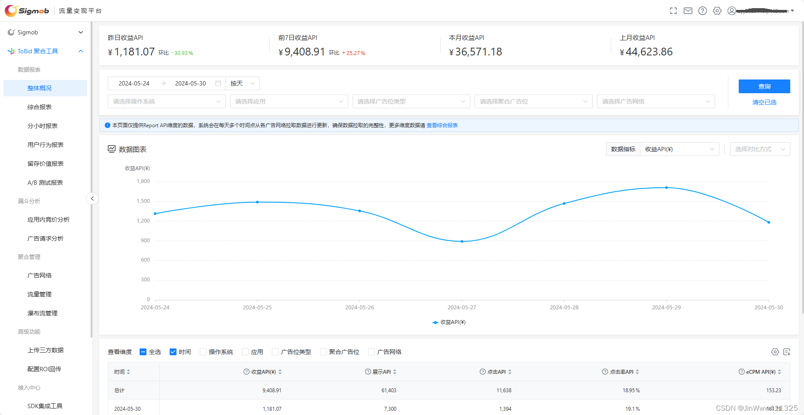Click end date 2024-05-30 field
804x415 pixels.
coord(191,83)
